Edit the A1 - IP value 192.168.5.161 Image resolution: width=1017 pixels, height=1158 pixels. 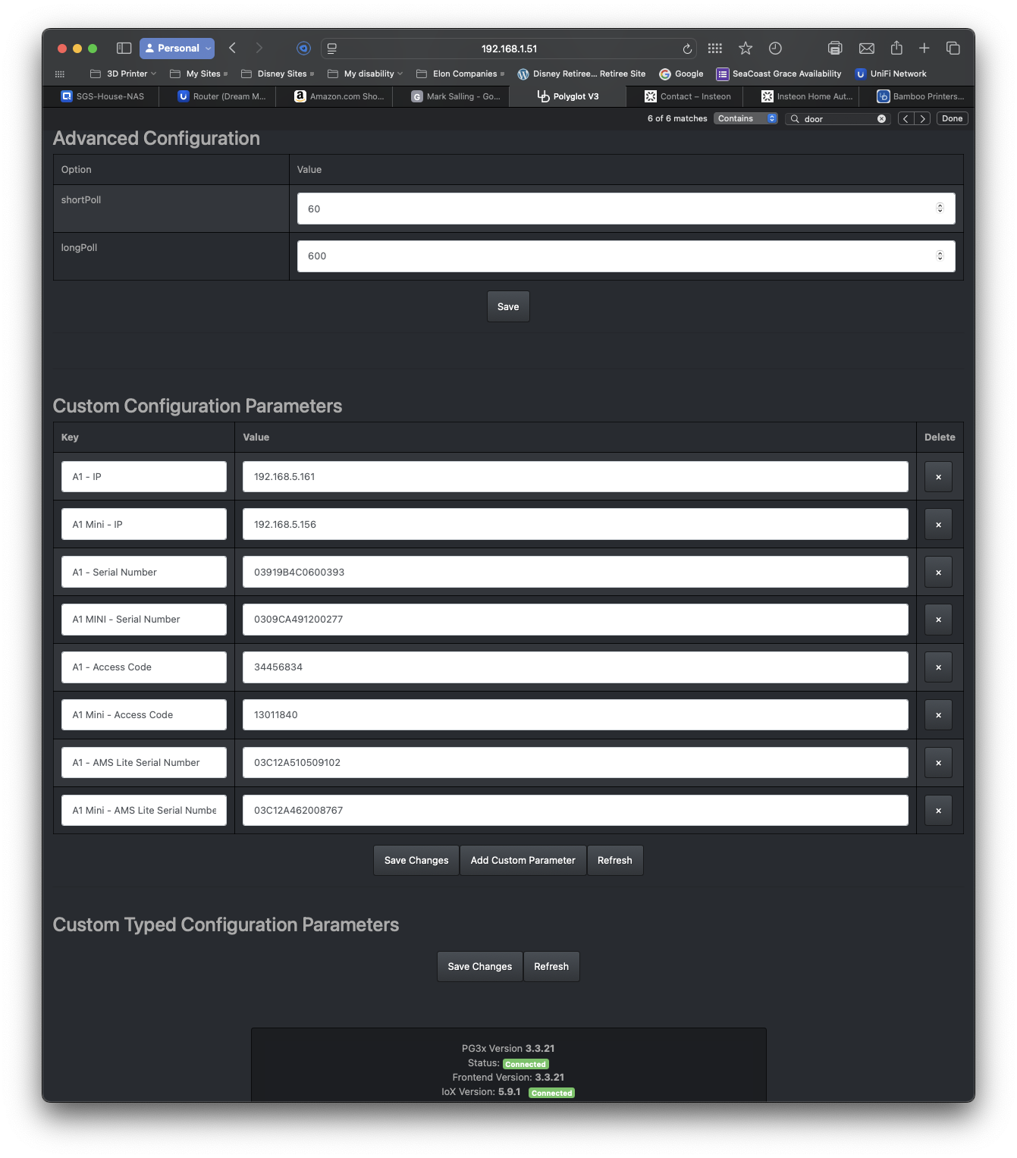point(575,477)
